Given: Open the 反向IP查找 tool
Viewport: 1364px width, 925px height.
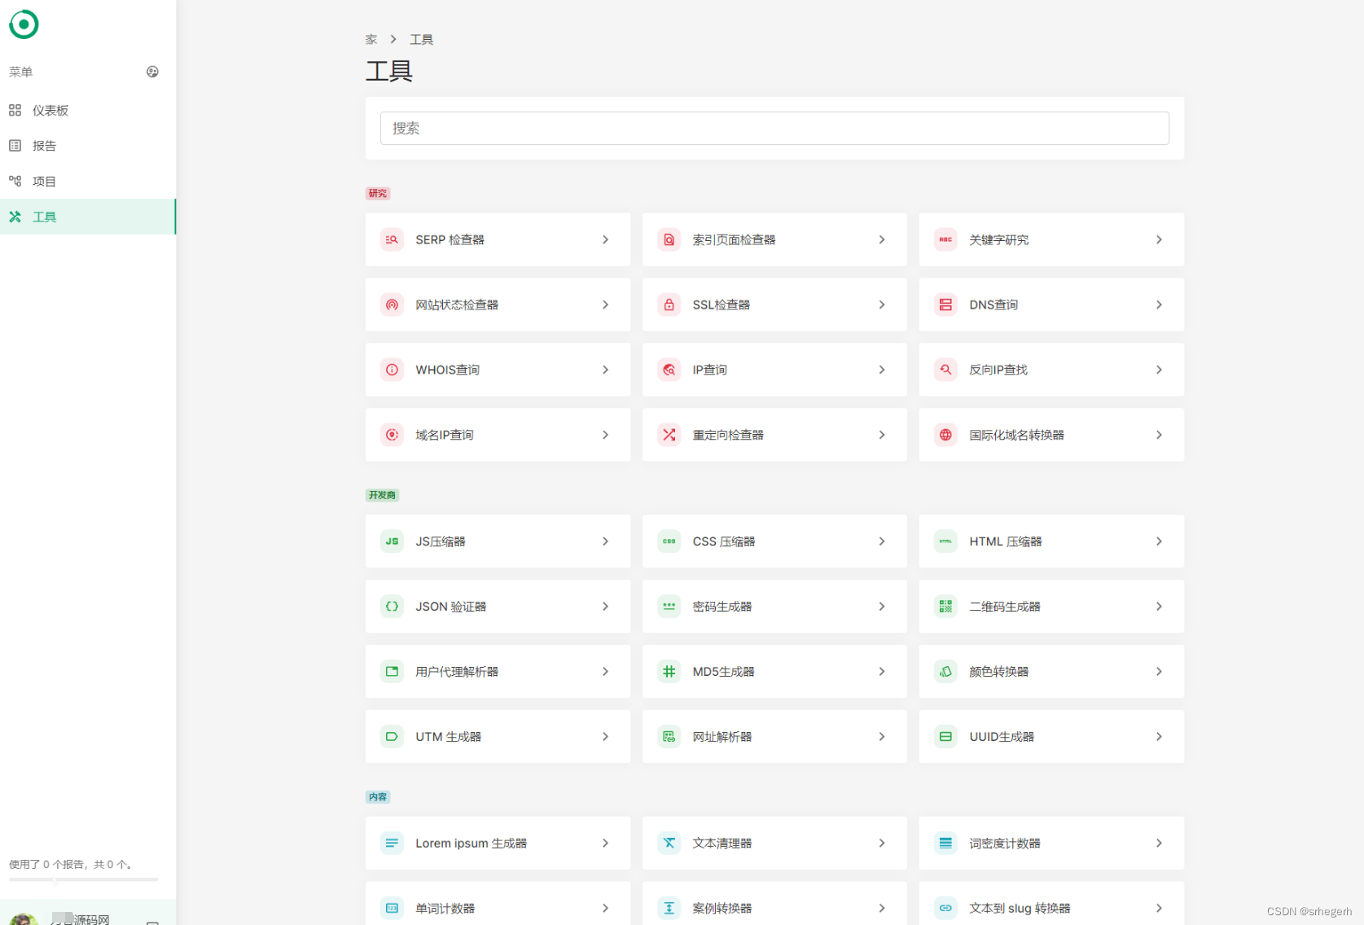Looking at the screenshot, I should point(1051,370).
